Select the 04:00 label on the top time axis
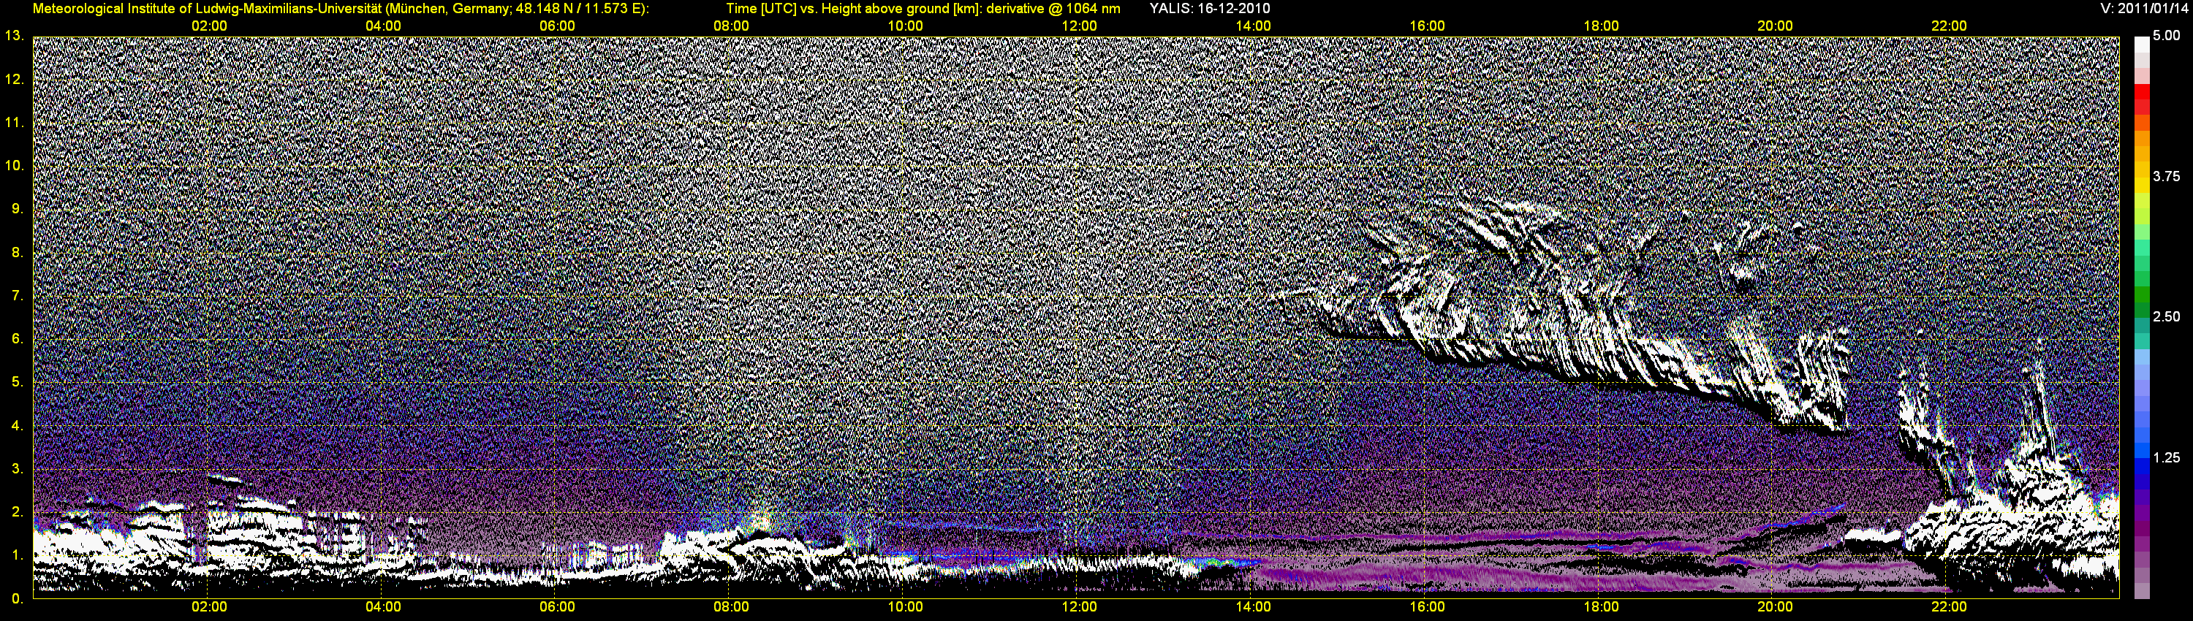The width and height of the screenshot is (2193, 621). click(383, 26)
